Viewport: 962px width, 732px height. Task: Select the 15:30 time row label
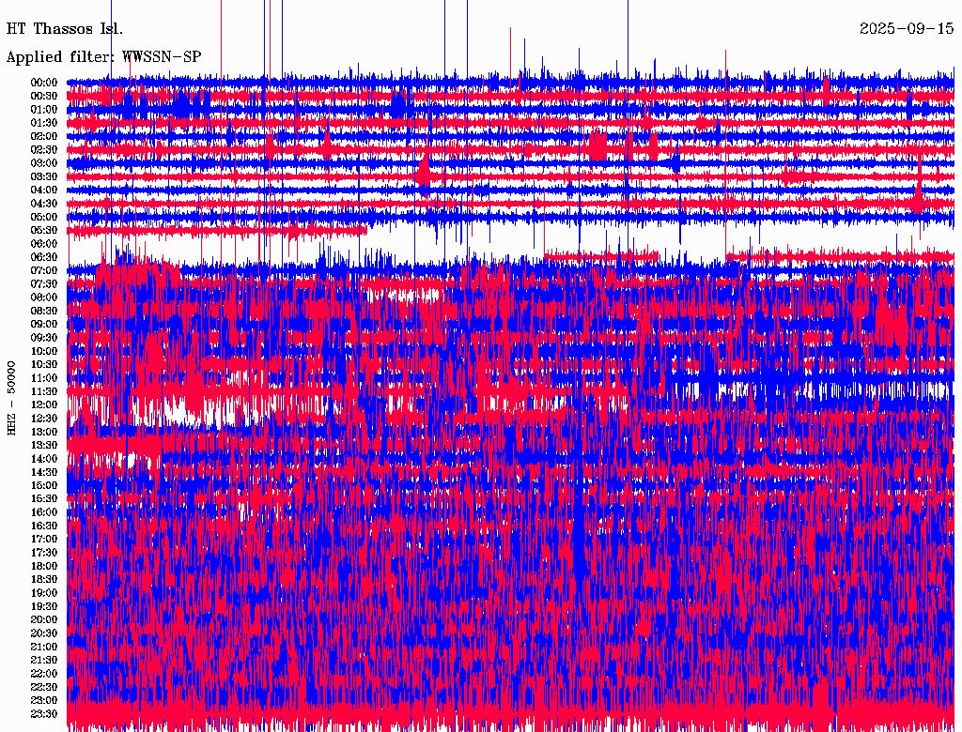pos(44,499)
